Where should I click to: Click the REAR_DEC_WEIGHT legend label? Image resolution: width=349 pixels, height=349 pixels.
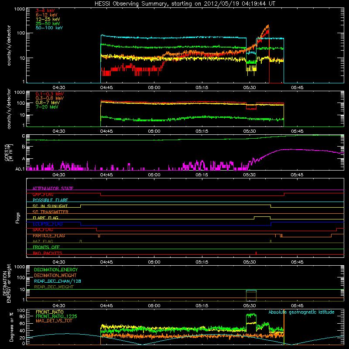point(54,287)
